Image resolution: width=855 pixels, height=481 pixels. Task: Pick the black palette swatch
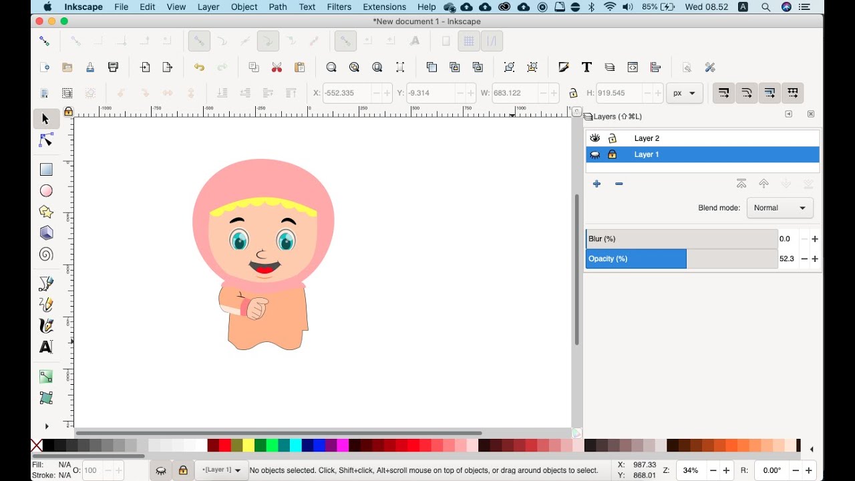click(x=48, y=446)
